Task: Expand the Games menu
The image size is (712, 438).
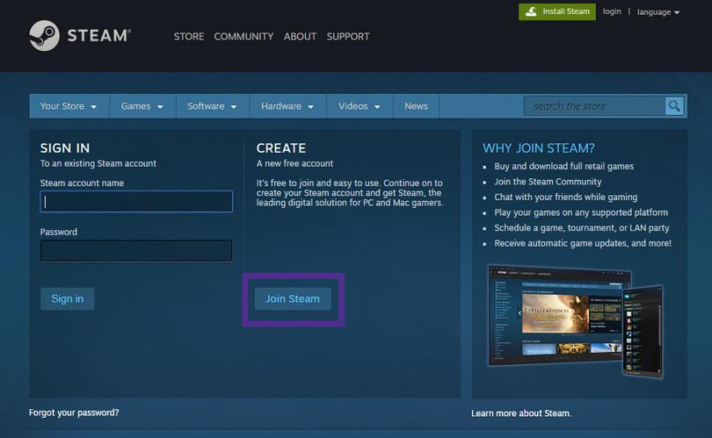Action: click(142, 106)
